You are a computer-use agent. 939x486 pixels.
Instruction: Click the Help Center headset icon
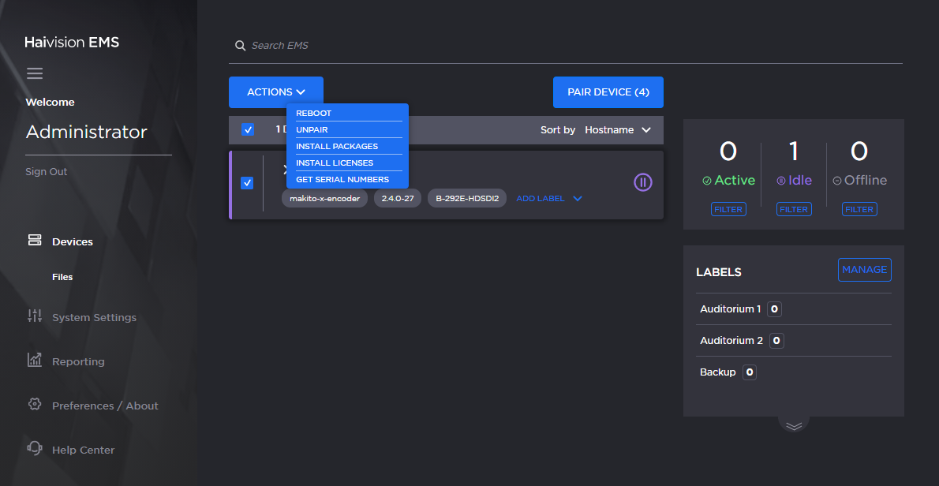[34, 448]
